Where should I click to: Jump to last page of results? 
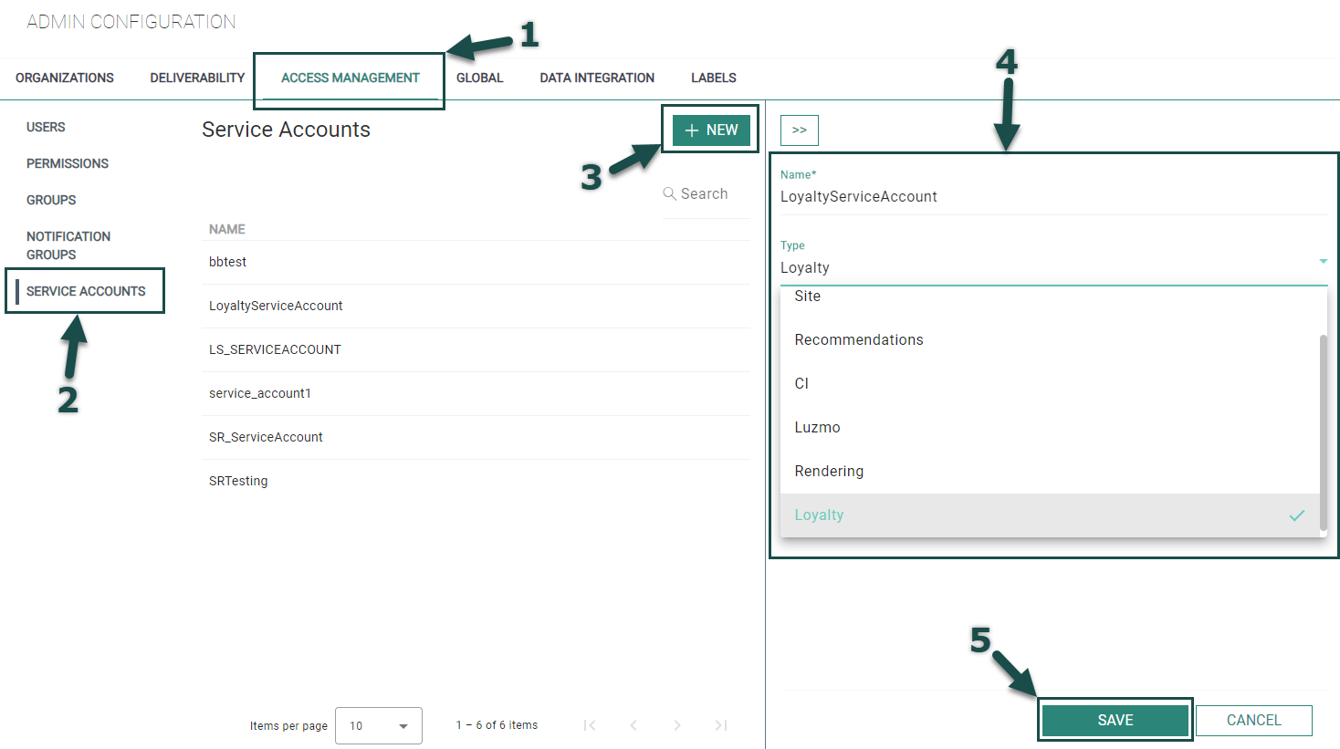click(x=720, y=725)
